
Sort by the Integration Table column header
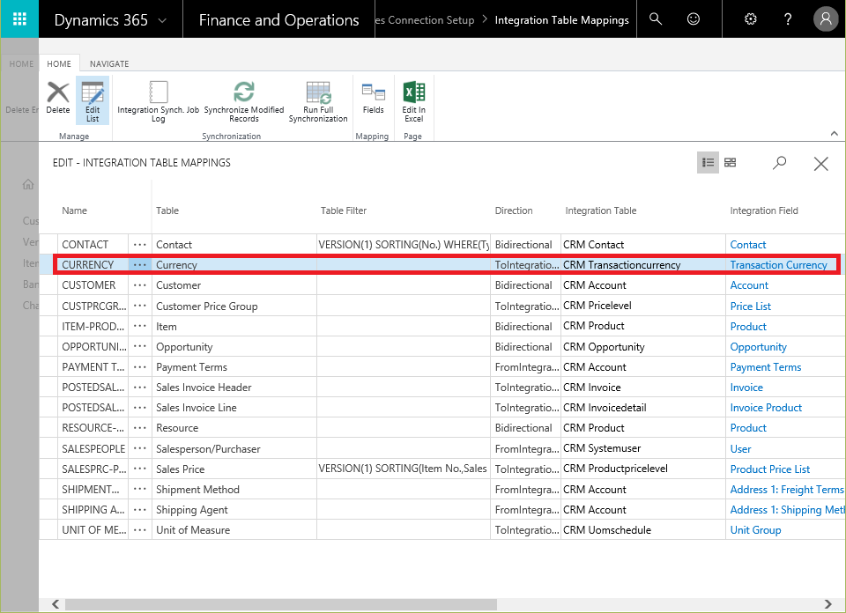tap(600, 210)
